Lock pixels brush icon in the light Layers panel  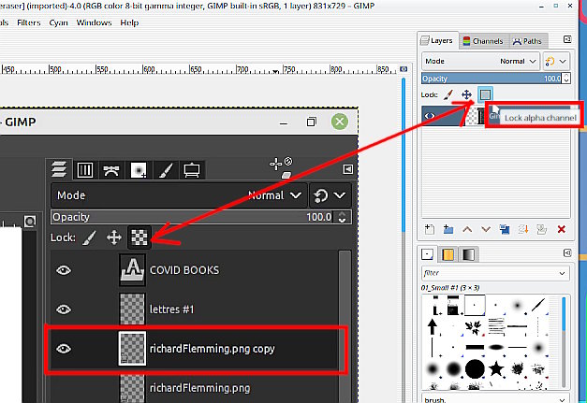click(448, 94)
